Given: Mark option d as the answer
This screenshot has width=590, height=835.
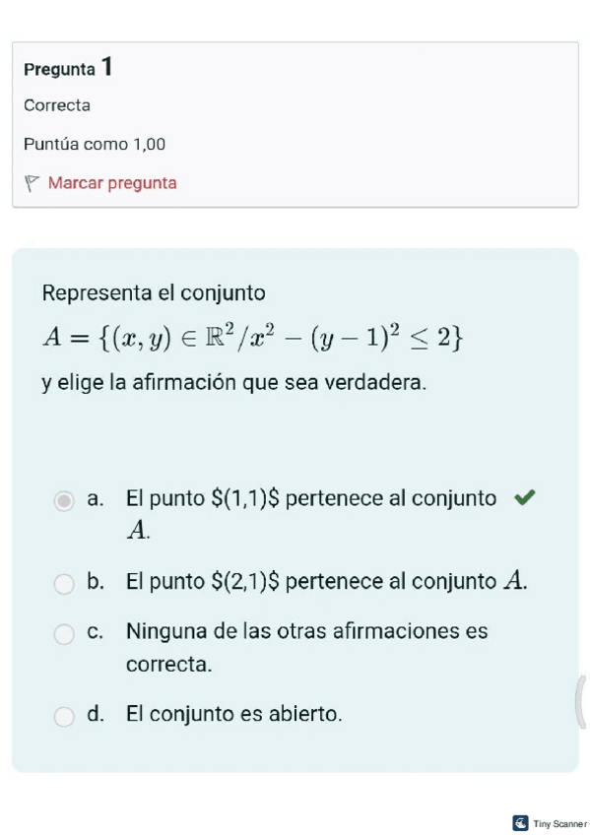Looking at the screenshot, I should 64,717.
